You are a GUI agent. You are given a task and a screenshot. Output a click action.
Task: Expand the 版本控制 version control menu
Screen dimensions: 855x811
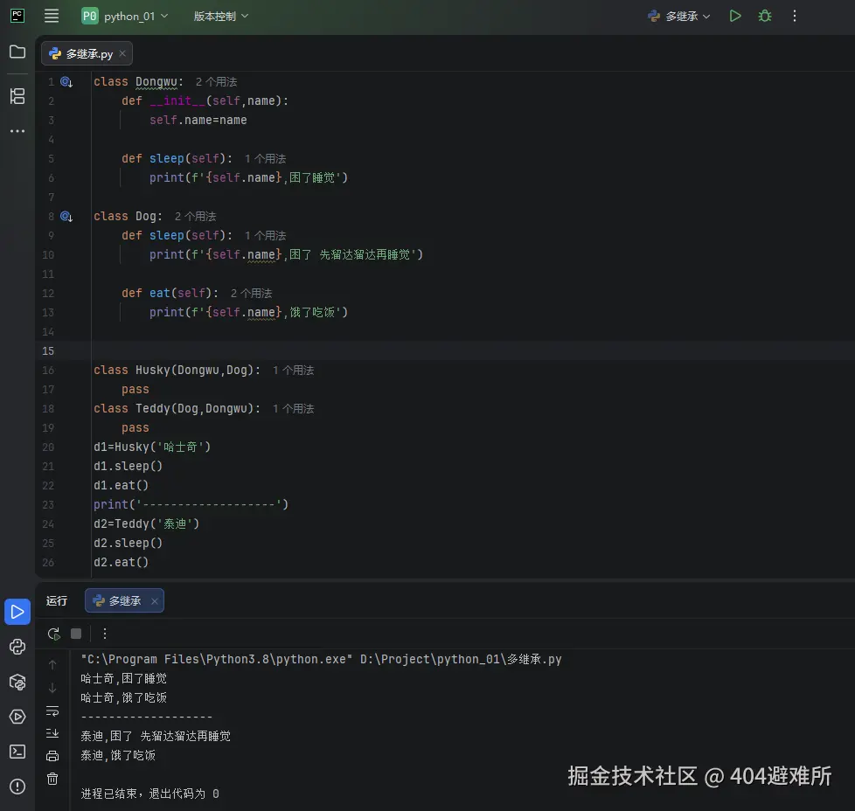pos(221,17)
